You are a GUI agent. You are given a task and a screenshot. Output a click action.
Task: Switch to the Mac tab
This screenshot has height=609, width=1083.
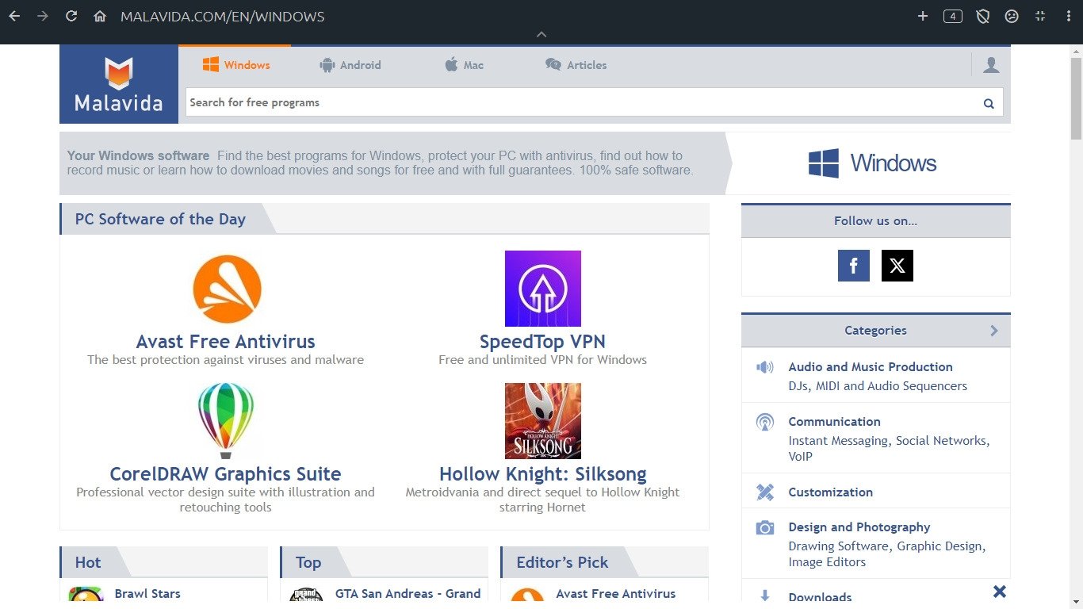[x=464, y=65]
